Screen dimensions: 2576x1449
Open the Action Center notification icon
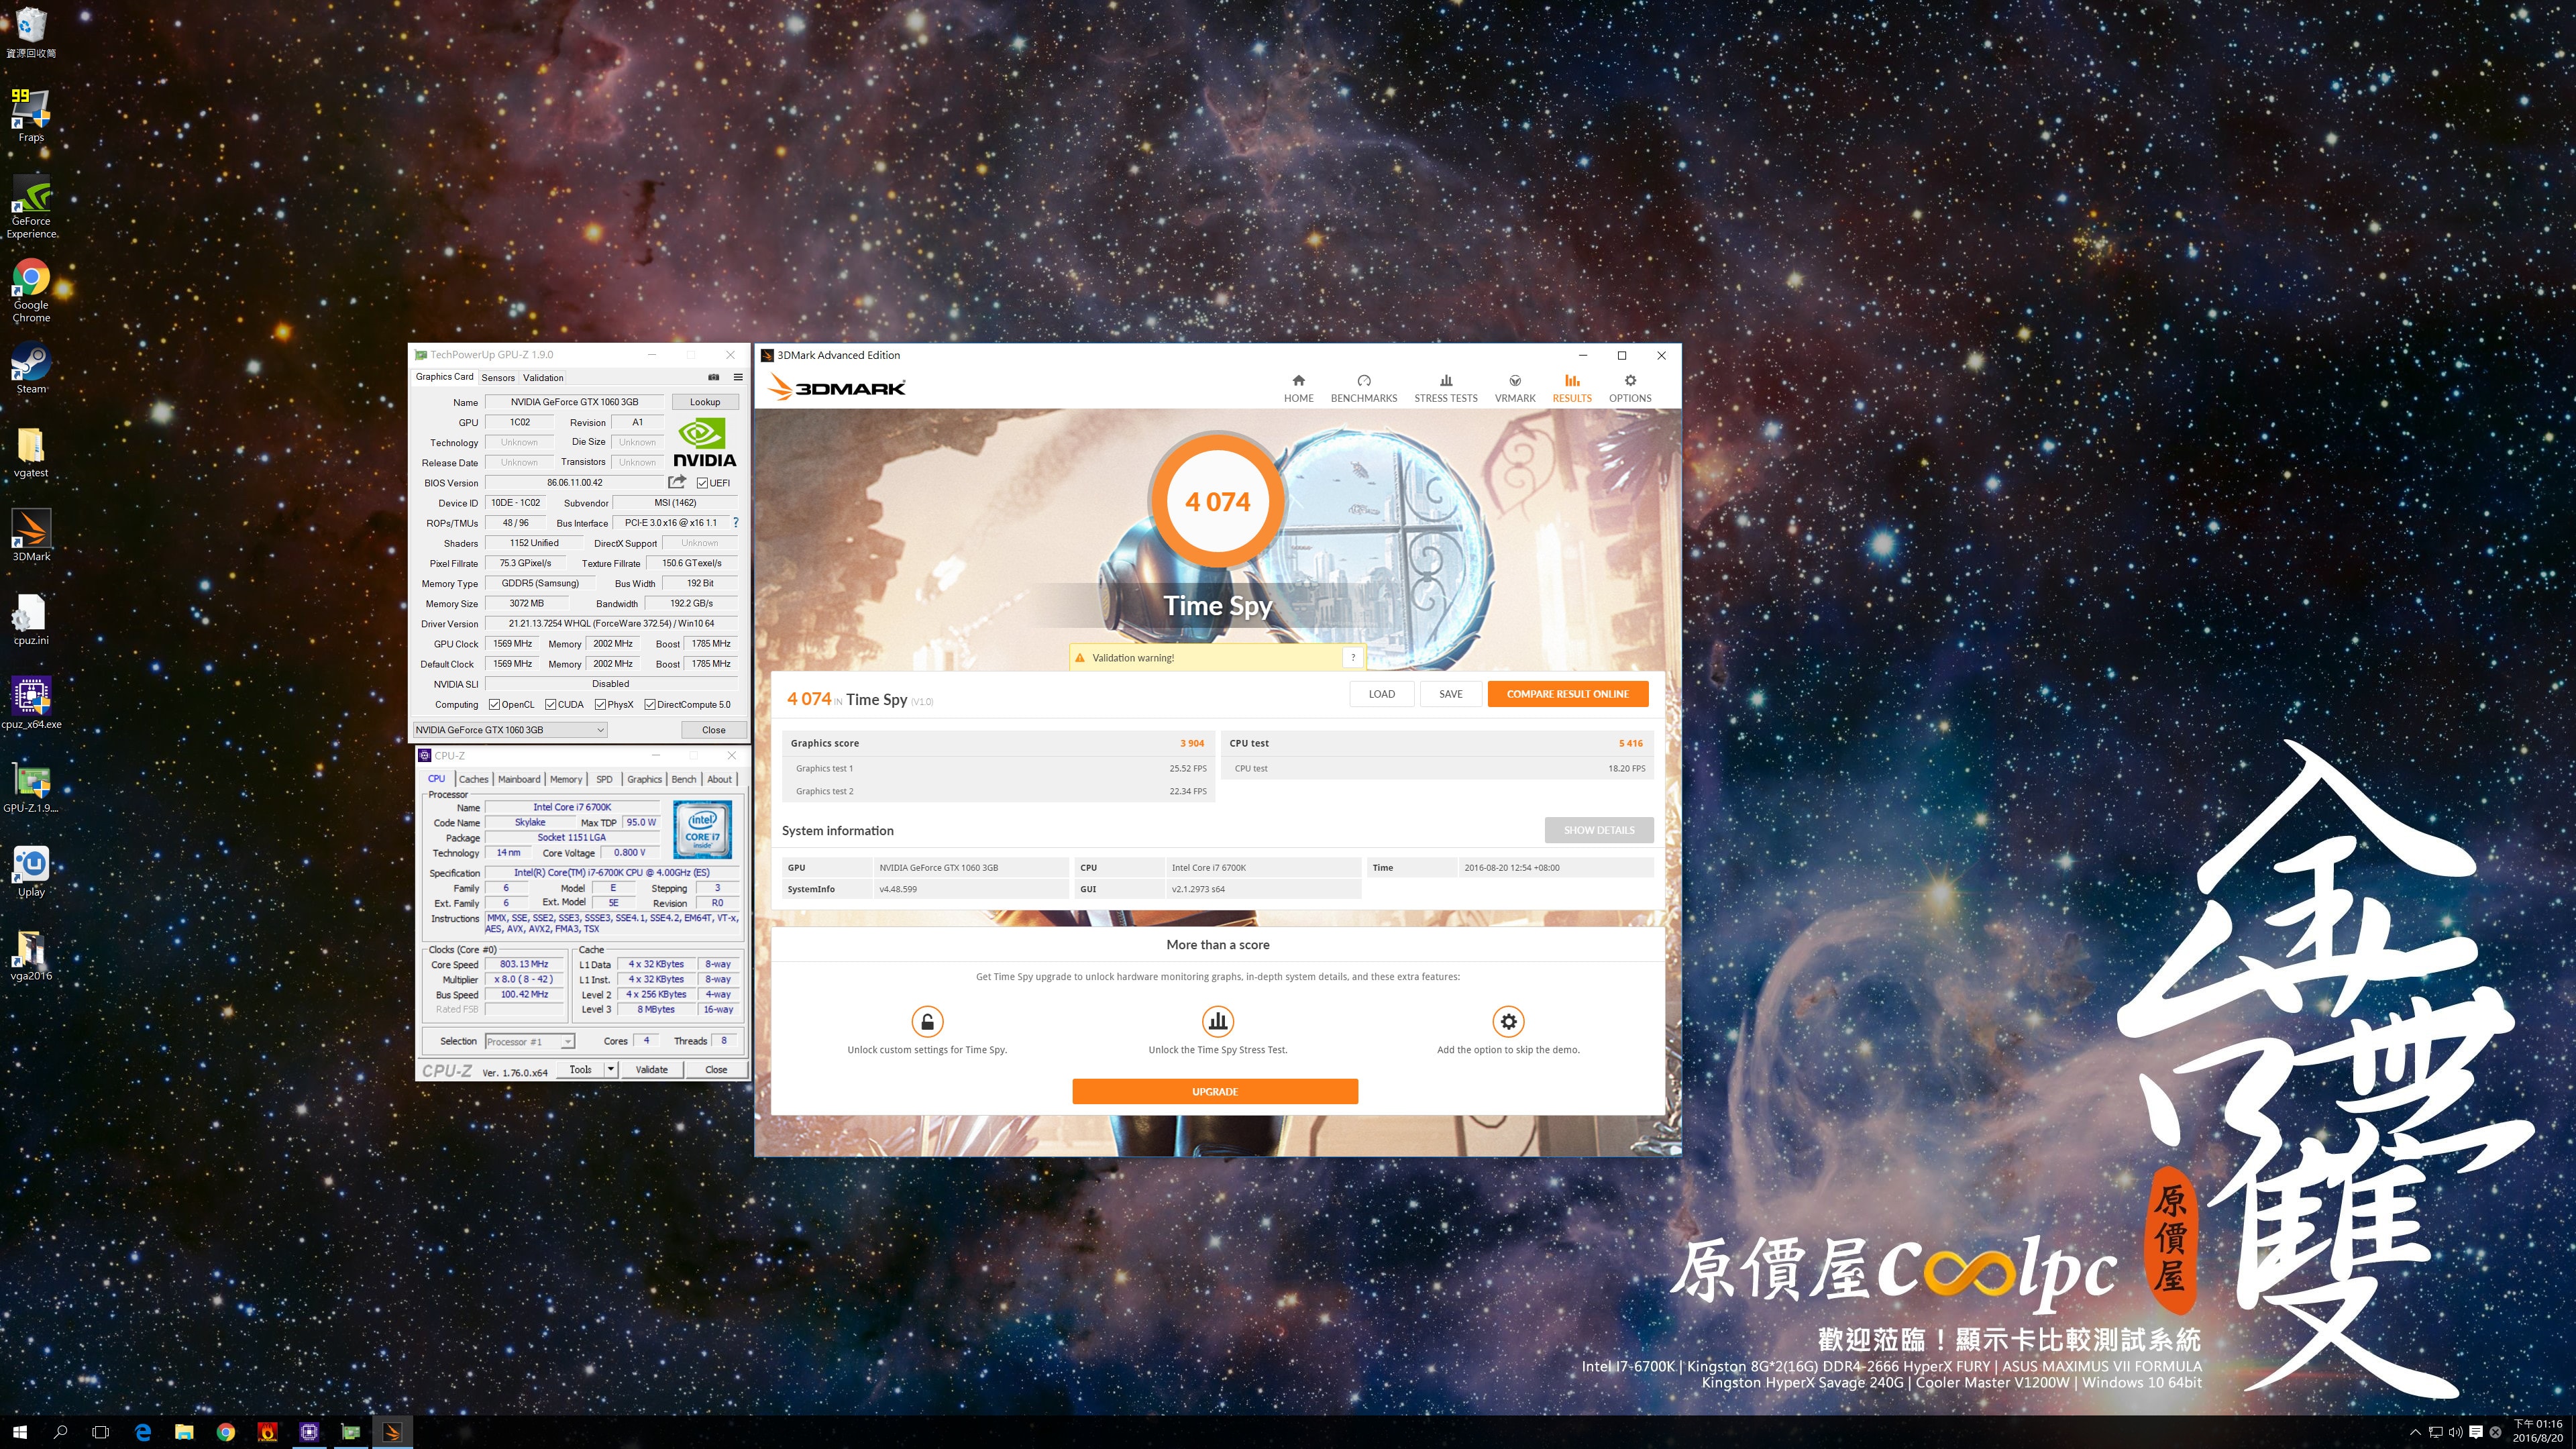(2476, 1432)
